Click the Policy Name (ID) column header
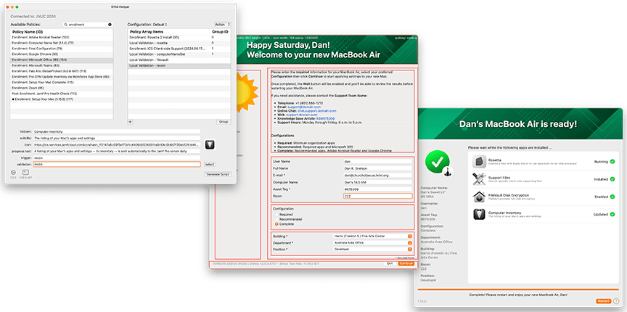This screenshot has width=627, height=312. [26, 32]
